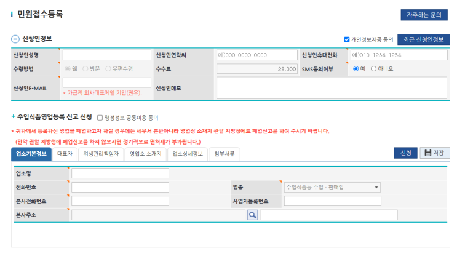Image resolution: width=457 pixels, height=259 pixels.
Task: Uncheck 개인정보제공 동의 checkbox
Action: tap(346, 39)
